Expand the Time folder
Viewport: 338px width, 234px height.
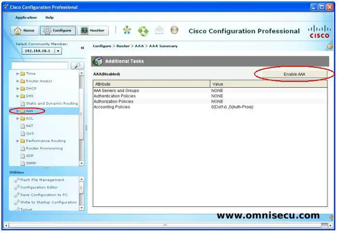pyautogui.click(x=18, y=74)
